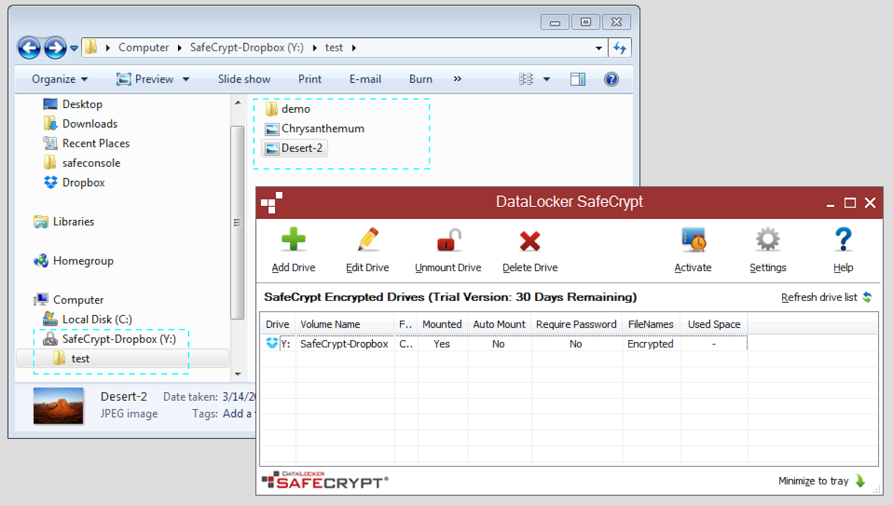Select the Desktop icon in navigation pane

(x=50, y=104)
